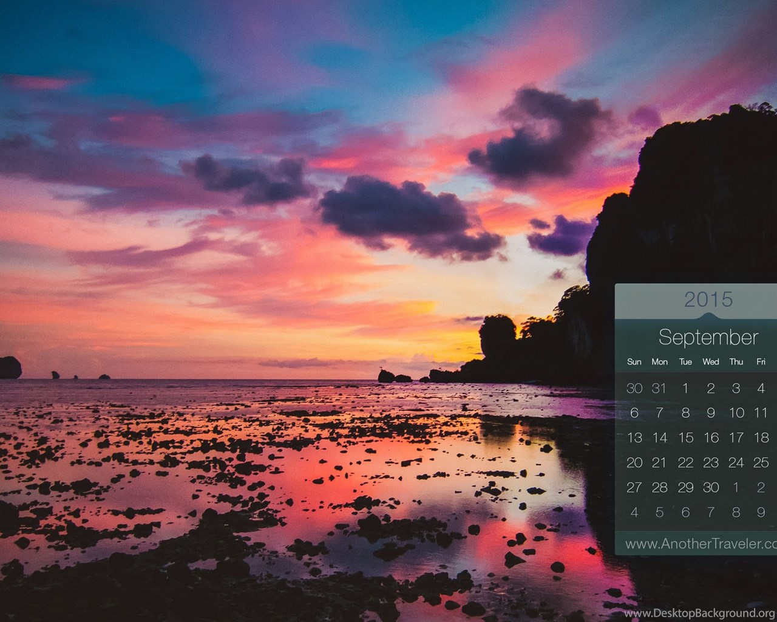The width and height of the screenshot is (777, 622).
Task: Select the Wed weekday column header
Action: [x=710, y=362]
